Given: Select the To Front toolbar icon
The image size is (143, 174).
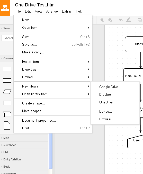Looking at the screenshot, I should [102, 20].
